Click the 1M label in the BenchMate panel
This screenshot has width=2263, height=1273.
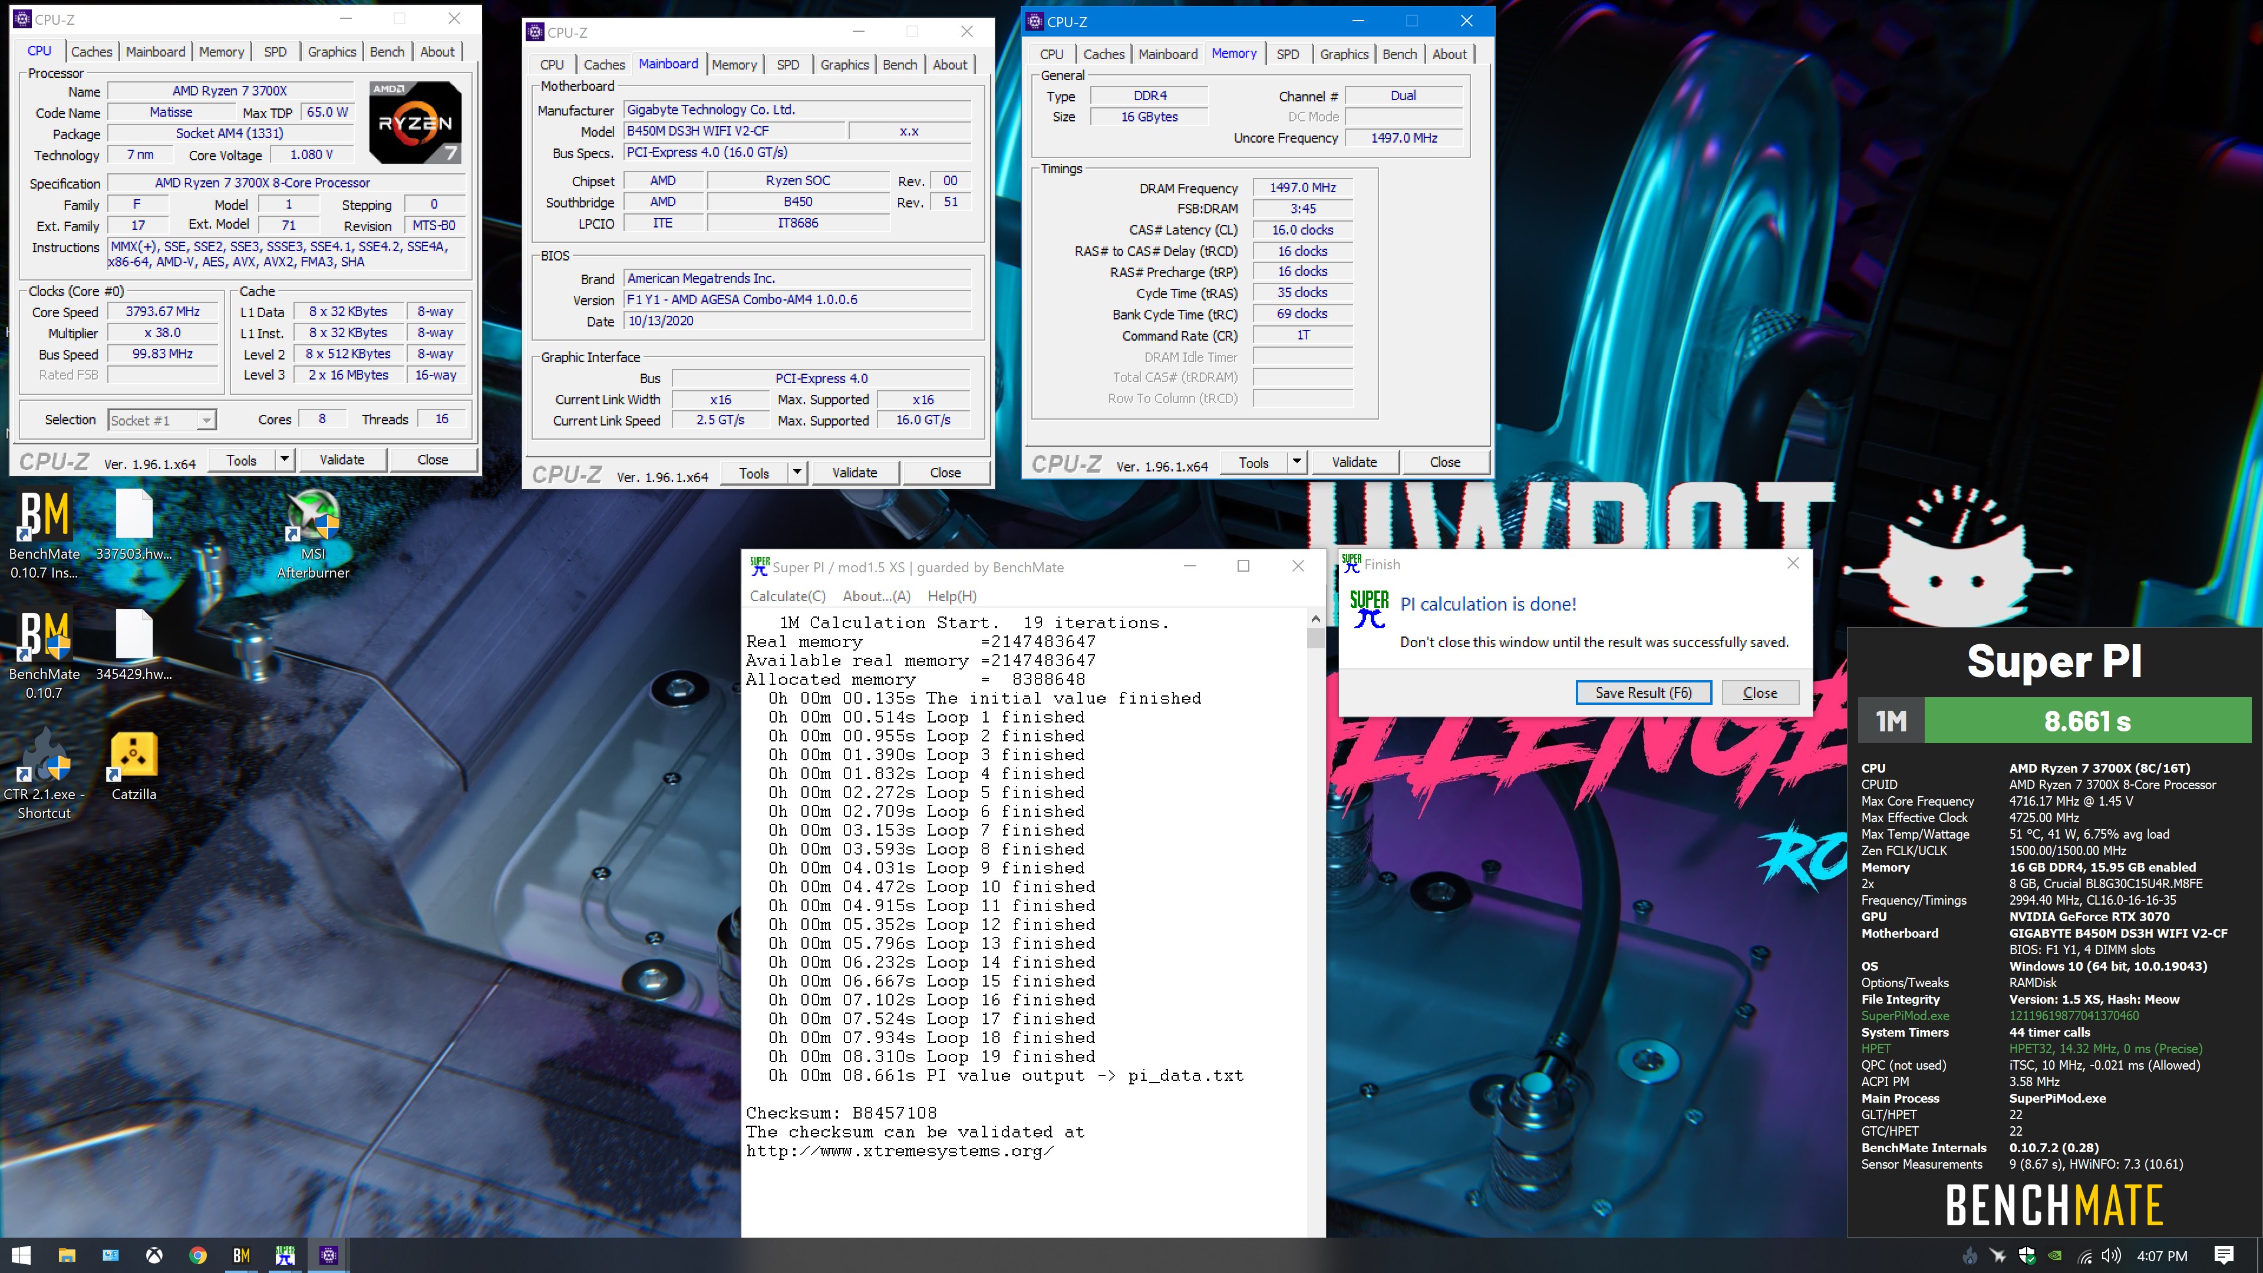[1891, 721]
